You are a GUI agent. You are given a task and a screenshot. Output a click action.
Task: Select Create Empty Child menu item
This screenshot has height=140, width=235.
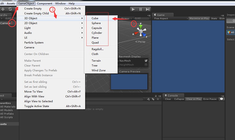51,13
